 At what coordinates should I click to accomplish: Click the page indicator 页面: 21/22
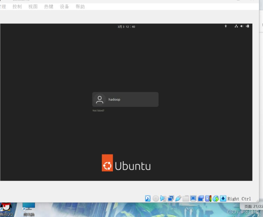click(x=253, y=207)
